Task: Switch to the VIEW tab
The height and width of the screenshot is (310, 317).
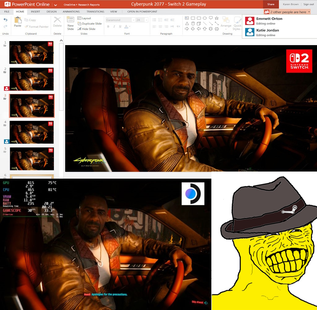Action: (113, 11)
